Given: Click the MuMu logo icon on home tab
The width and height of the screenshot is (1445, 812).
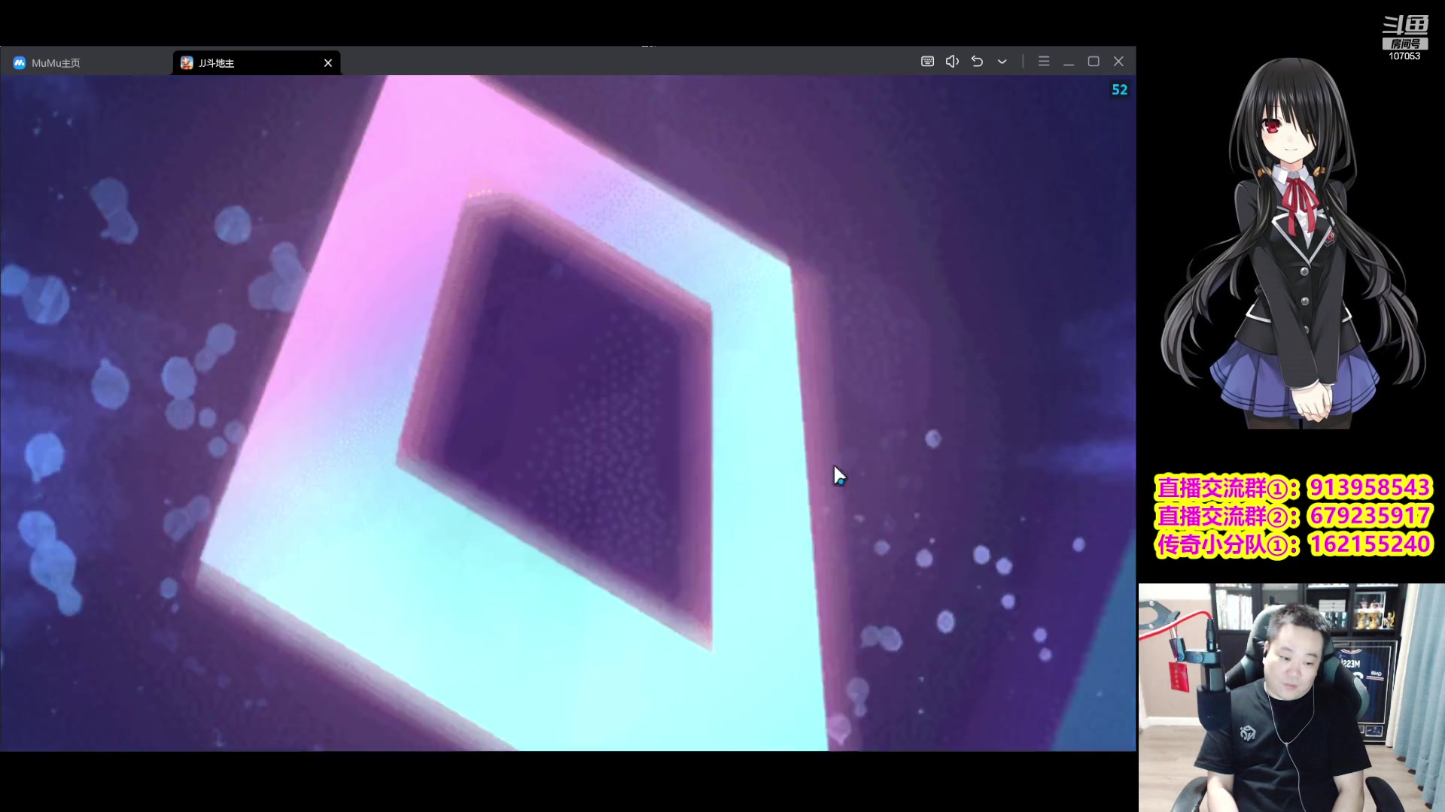Looking at the screenshot, I should point(19,63).
